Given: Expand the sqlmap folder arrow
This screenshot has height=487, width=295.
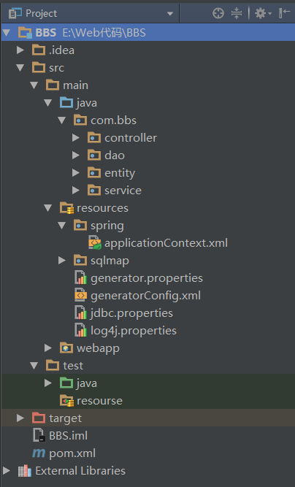Looking at the screenshot, I should [x=62, y=260].
